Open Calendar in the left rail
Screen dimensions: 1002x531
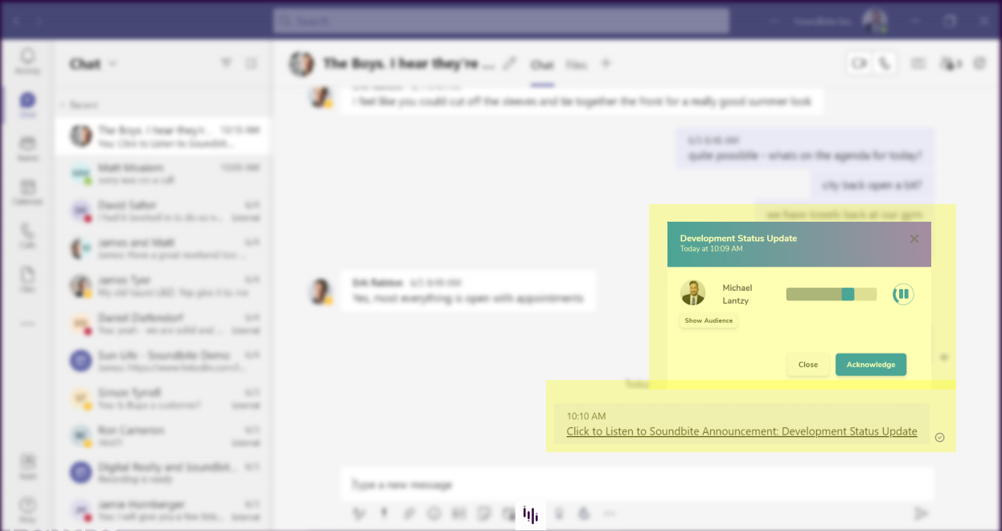click(x=27, y=192)
